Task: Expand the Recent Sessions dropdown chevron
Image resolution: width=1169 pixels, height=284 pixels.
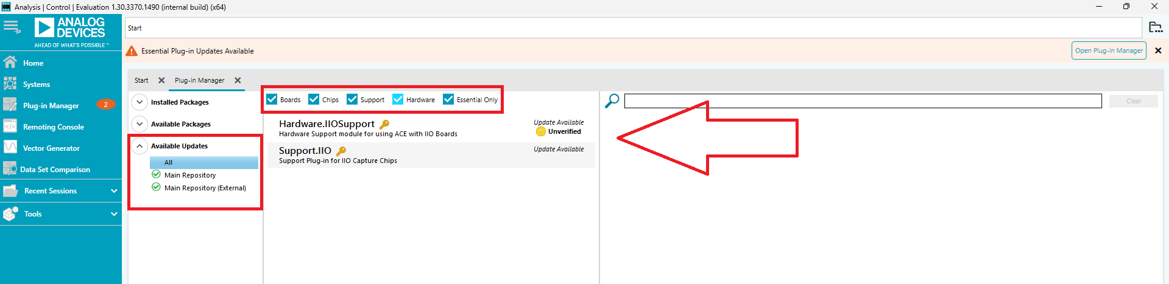Action: click(114, 191)
